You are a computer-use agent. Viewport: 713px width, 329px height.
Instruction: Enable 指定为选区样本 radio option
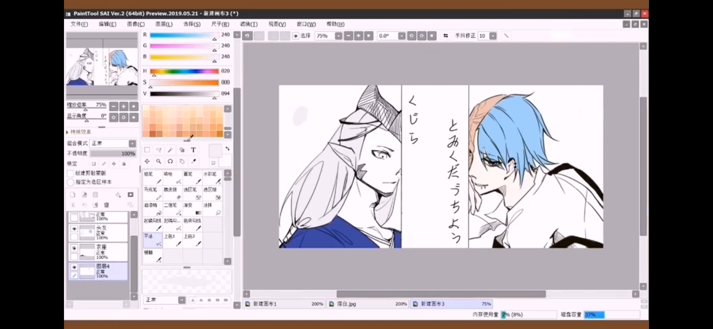pyautogui.click(x=70, y=182)
